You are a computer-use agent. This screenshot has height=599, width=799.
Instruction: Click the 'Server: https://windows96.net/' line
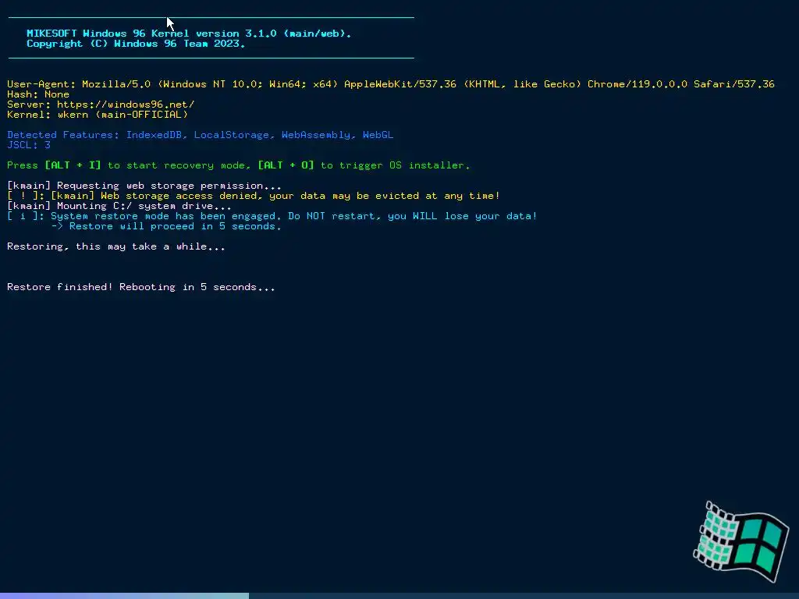pyautogui.click(x=101, y=105)
